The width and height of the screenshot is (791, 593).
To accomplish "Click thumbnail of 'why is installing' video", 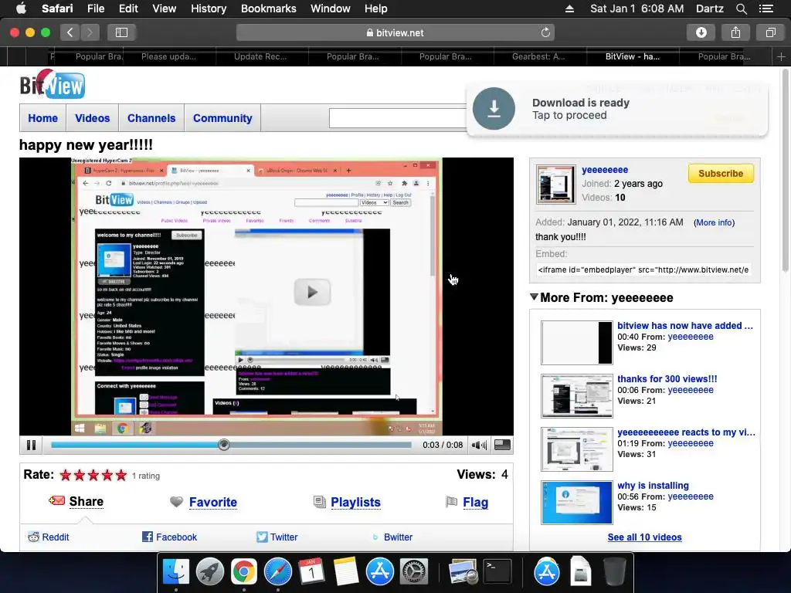I will [576, 502].
